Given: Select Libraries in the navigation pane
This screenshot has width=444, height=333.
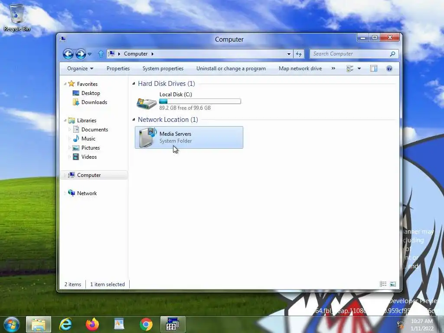Looking at the screenshot, I should pyautogui.click(x=87, y=121).
